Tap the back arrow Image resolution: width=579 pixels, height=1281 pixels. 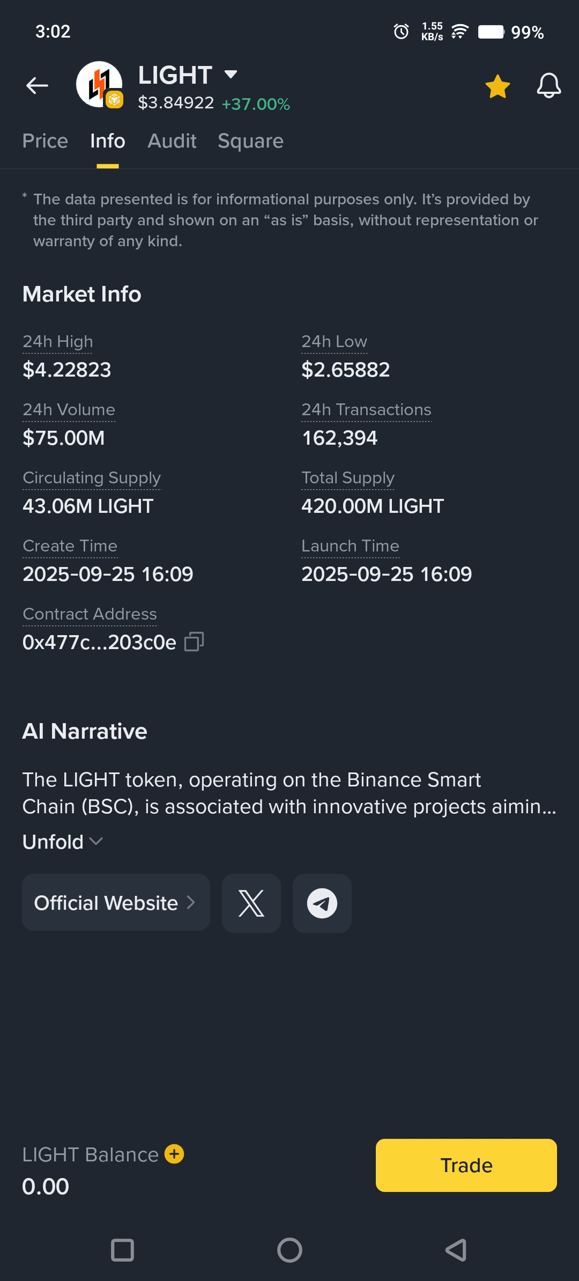tap(37, 85)
